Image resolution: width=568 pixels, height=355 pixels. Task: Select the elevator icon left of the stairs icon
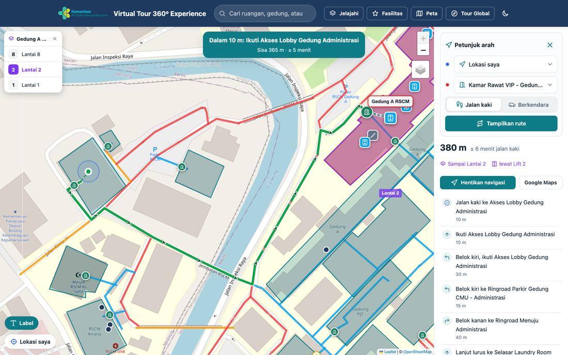click(365, 142)
